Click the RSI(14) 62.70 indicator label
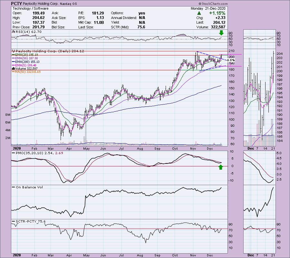This screenshot has height=258, width=290. coord(28,32)
